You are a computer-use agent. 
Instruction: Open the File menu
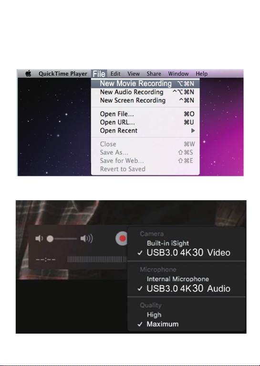tap(99, 74)
